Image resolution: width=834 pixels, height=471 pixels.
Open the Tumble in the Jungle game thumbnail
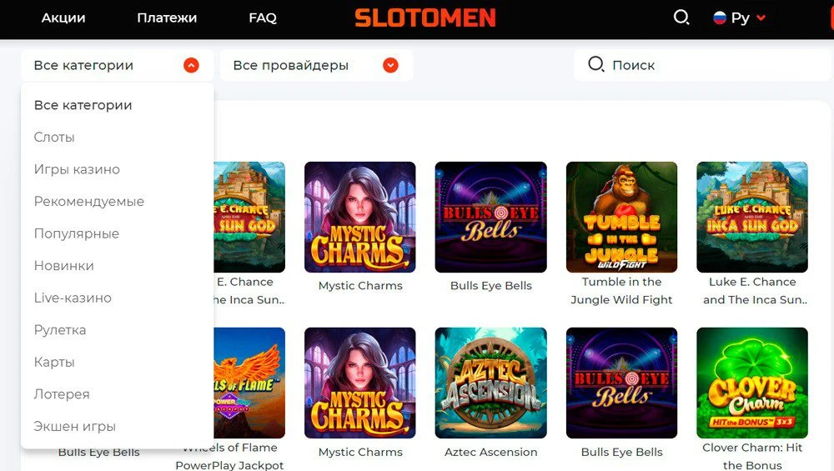pos(621,218)
